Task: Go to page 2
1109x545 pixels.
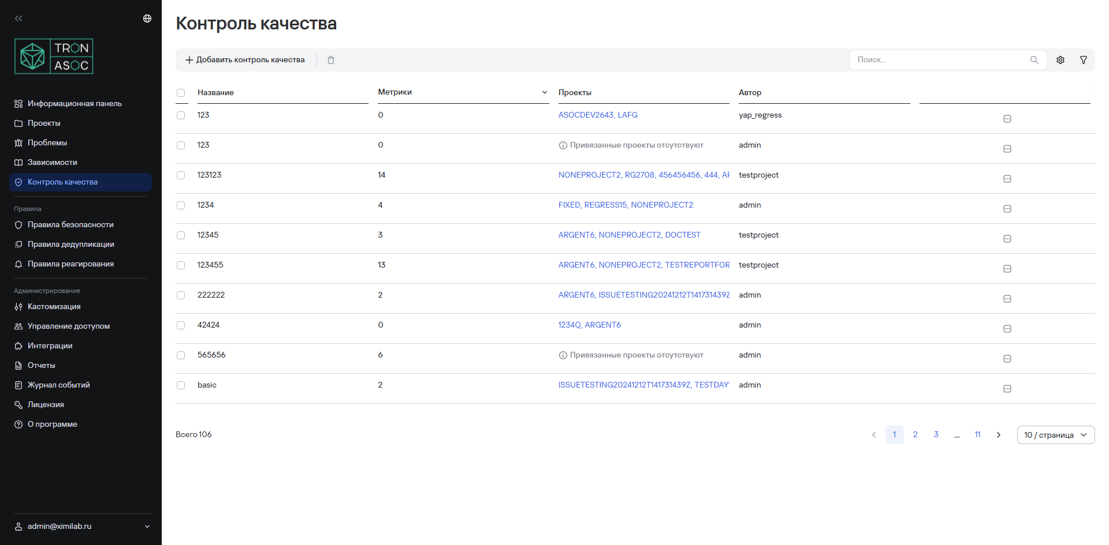Action: pos(916,435)
